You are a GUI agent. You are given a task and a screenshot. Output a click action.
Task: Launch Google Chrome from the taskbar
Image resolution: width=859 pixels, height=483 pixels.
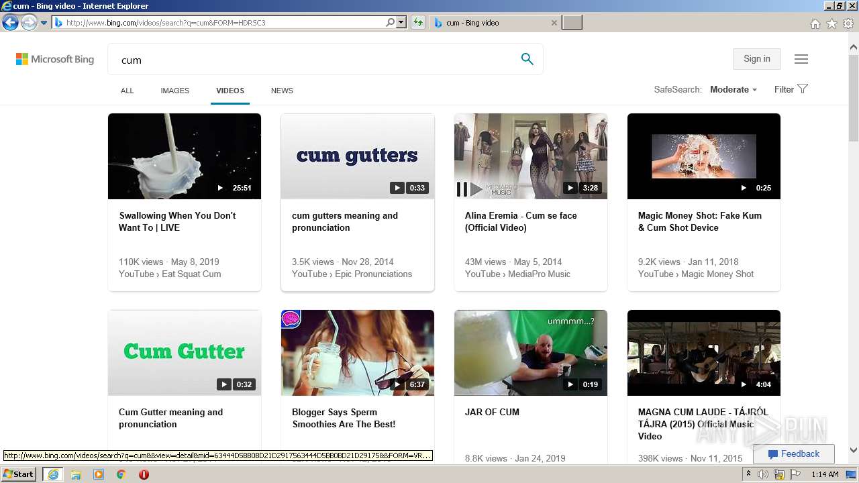pos(121,474)
